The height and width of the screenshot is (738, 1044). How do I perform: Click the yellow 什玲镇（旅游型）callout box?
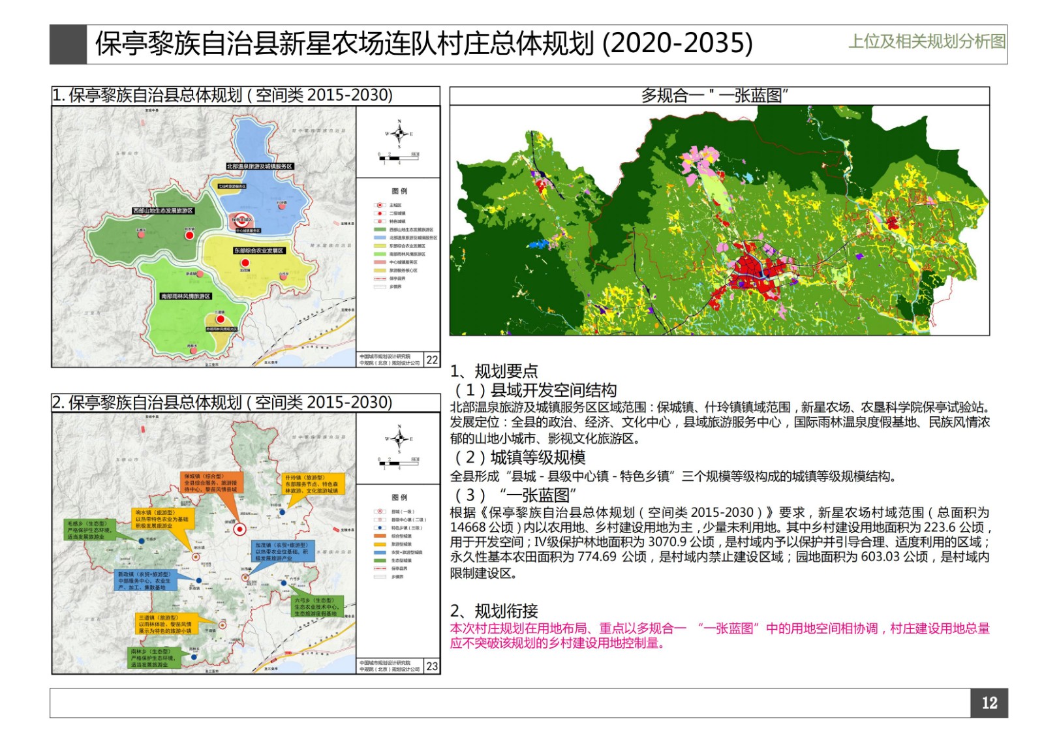(314, 484)
